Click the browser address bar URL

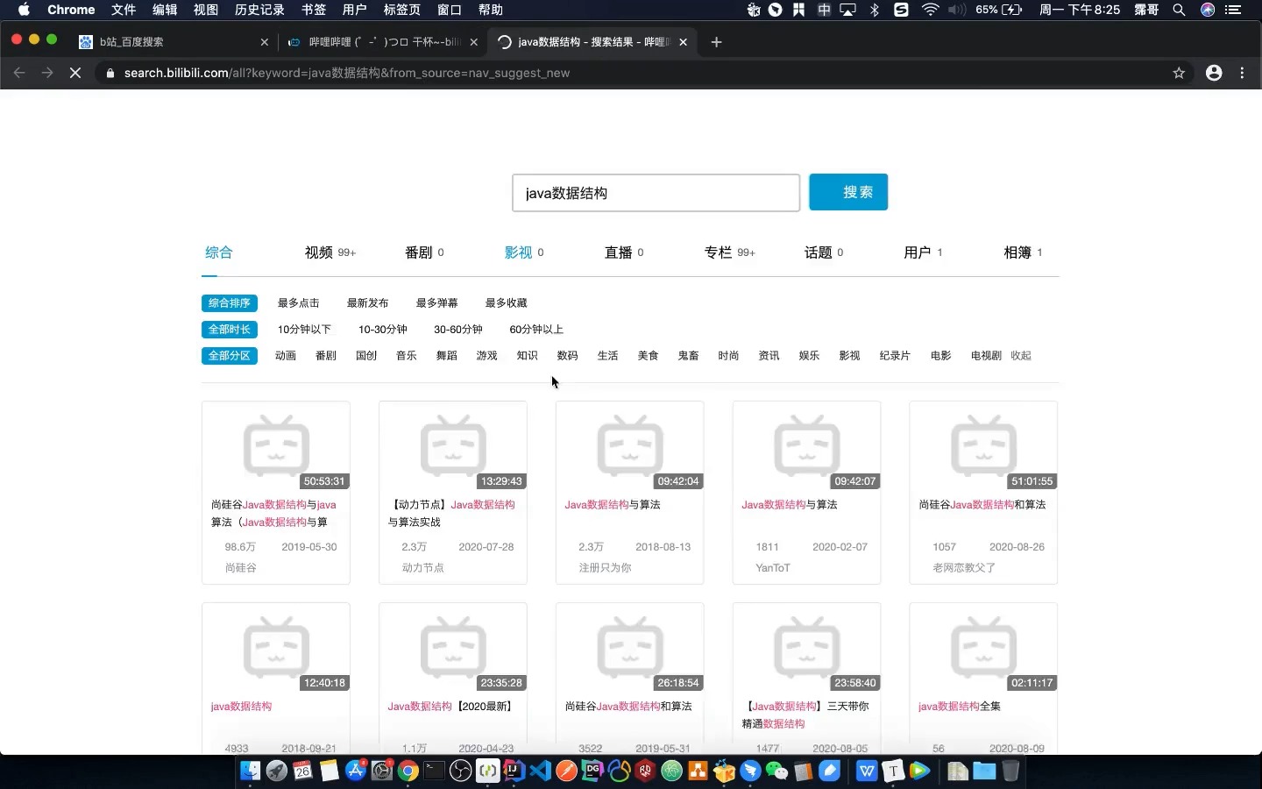(x=347, y=73)
